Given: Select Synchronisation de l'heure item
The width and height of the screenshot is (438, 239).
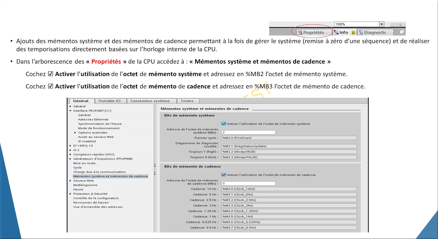Looking at the screenshot, I should click(100, 124).
